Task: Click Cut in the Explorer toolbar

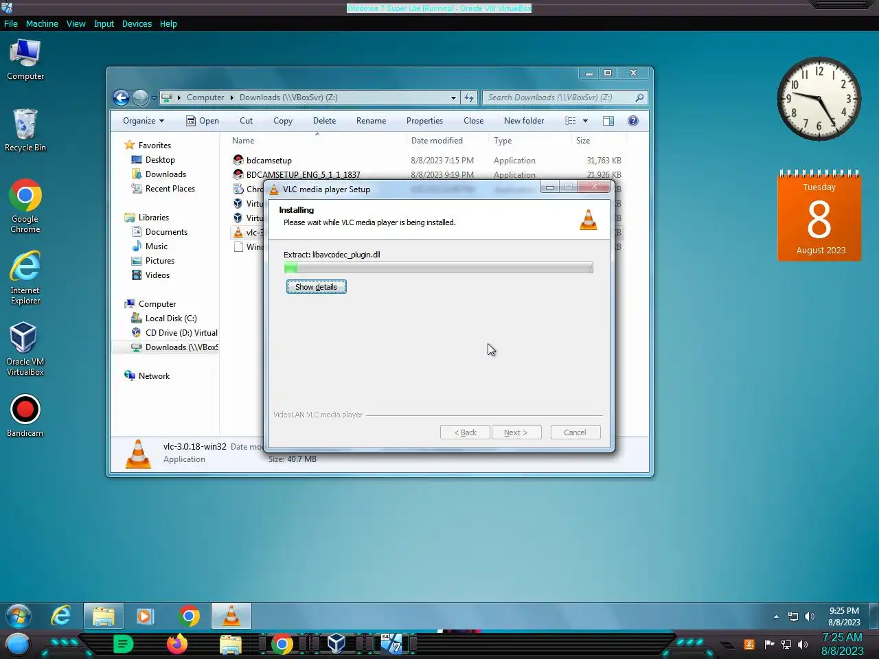Action: [x=246, y=121]
